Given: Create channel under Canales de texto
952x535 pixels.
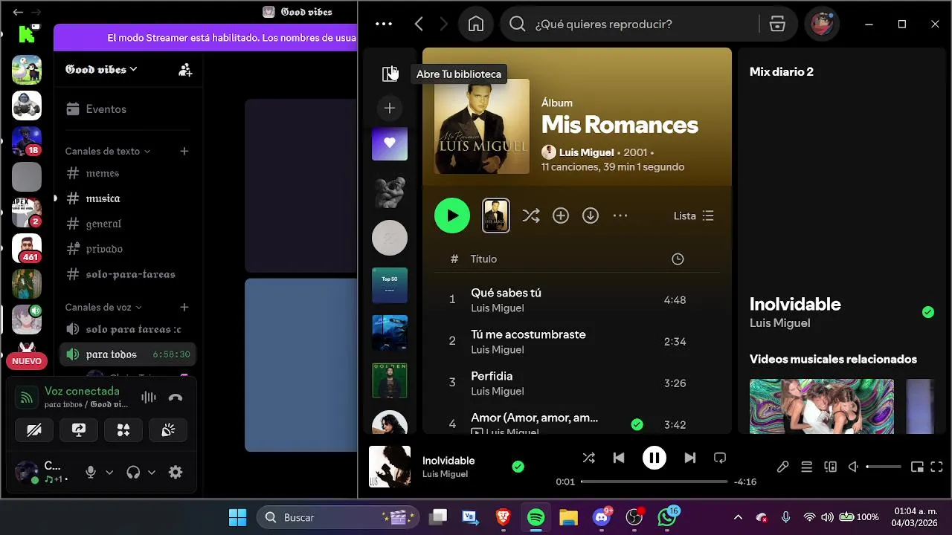Looking at the screenshot, I should click(x=184, y=151).
